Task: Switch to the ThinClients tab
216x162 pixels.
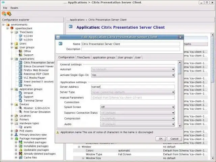Action: (x=83, y=57)
